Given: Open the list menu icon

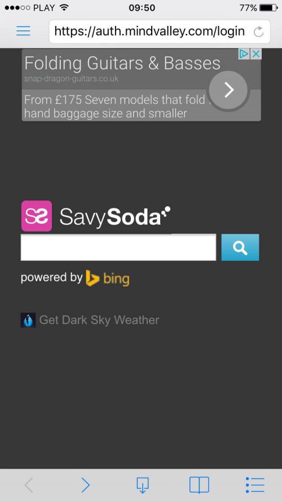Looking at the screenshot, I should click(255, 486).
